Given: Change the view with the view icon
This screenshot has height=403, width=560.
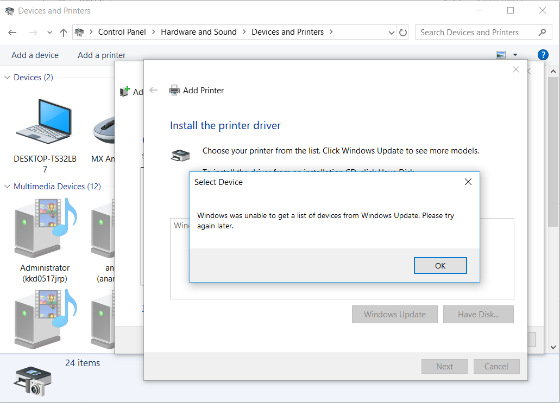Looking at the screenshot, I should [501, 55].
